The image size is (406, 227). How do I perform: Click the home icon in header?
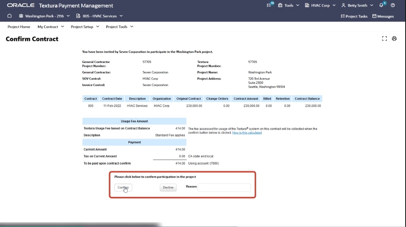coord(10,16)
